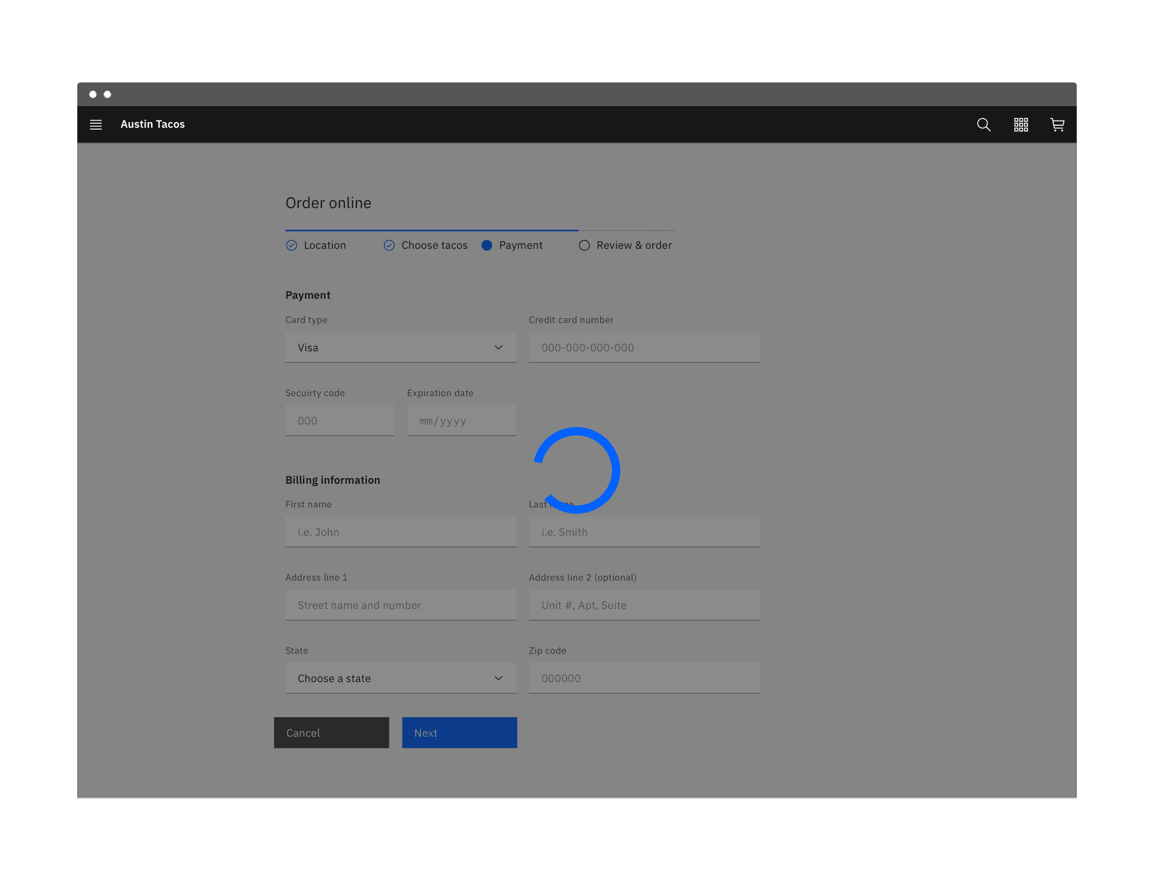
Task: Switch to the Choose tacos step
Action: click(x=434, y=245)
